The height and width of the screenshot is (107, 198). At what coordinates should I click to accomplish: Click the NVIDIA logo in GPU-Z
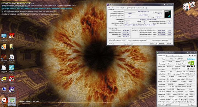click(x=191, y=64)
